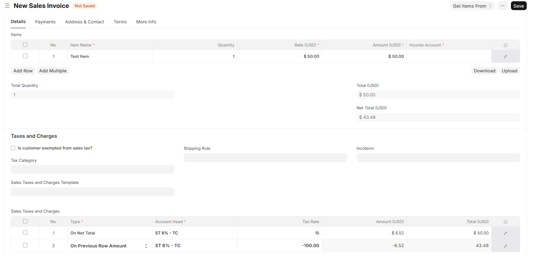Click Add Row under Items table

[x=23, y=71]
